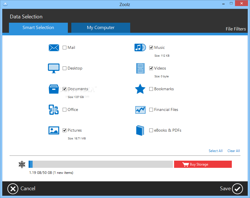This screenshot has width=250, height=198.
Task: Enable the Mail checkbox
Action: [64, 48]
